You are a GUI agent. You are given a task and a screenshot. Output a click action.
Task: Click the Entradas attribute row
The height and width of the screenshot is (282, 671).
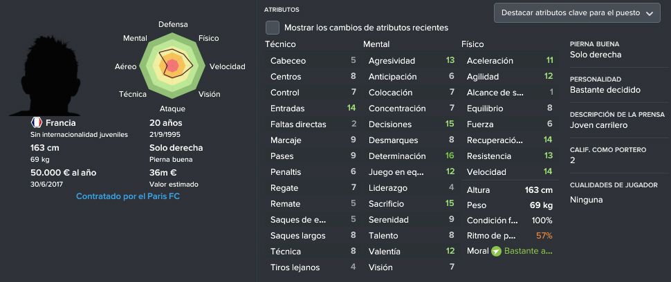(312, 108)
